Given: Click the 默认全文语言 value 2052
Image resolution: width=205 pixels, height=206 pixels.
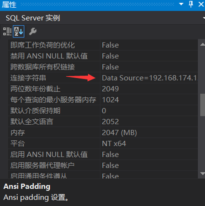Looking at the screenshot, I should click(x=110, y=121).
